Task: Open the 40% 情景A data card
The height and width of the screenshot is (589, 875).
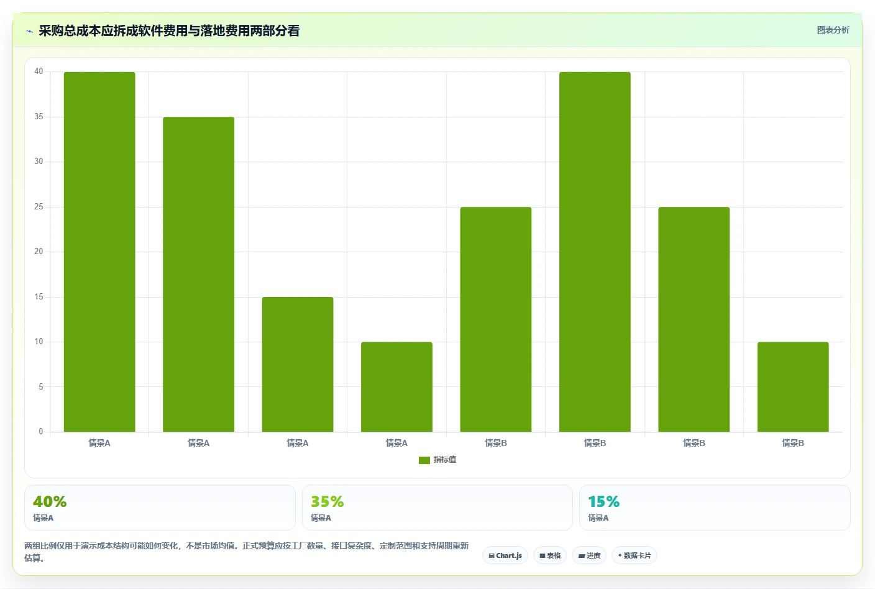Action: tap(160, 508)
